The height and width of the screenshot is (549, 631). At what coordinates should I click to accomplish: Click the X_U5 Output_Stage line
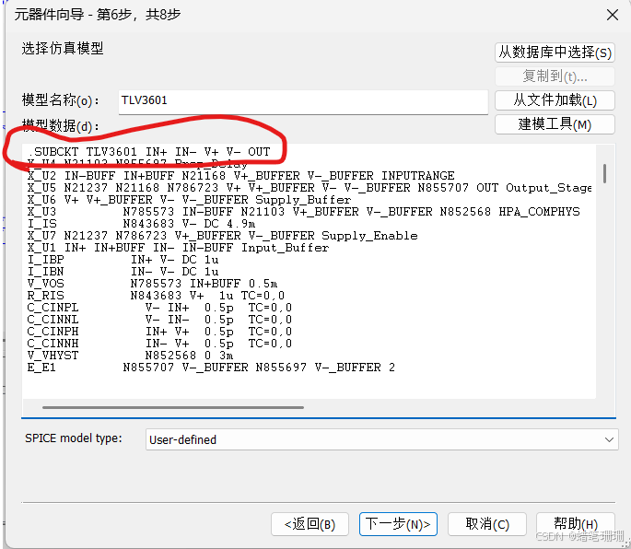[310, 188]
